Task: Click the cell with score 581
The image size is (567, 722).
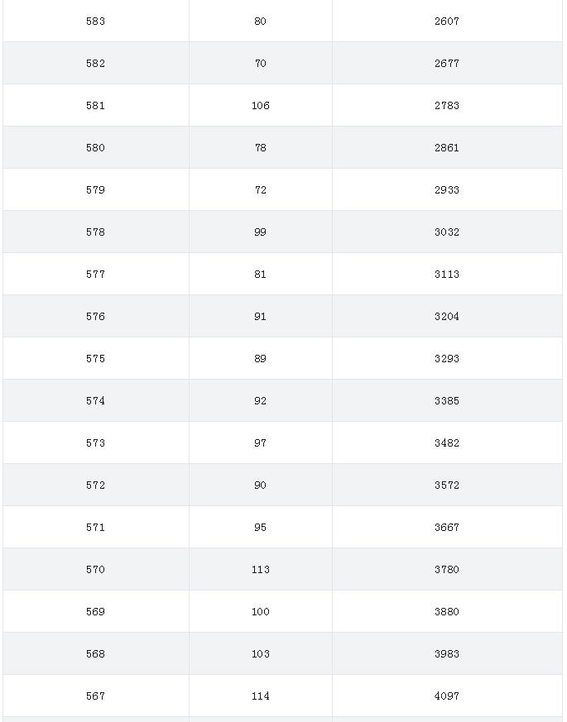Action: [x=95, y=105]
